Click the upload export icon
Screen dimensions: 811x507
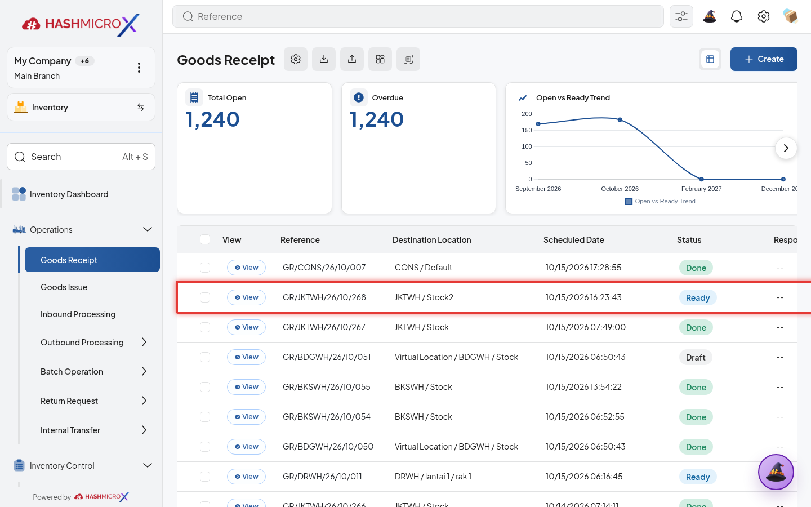[352, 59]
